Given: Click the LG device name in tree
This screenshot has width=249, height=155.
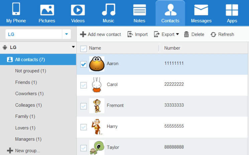Looking at the screenshot, I should tap(13, 47).
